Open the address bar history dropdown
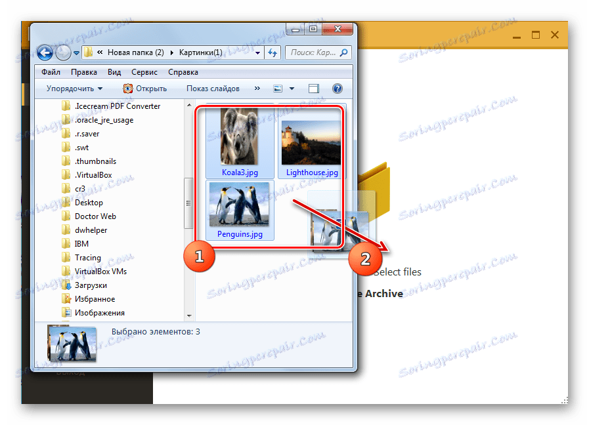 [257, 53]
